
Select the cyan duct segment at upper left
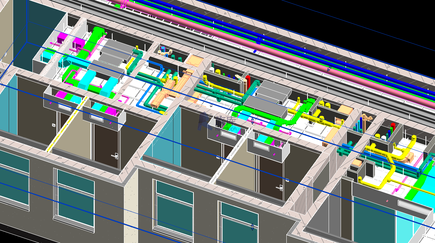tap(47, 55)
